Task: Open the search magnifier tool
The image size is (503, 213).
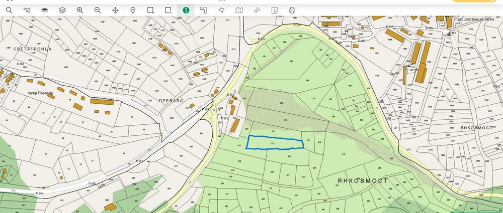Action: [9, 10]
